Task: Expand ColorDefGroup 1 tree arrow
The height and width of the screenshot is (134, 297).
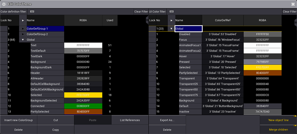Action: [x=23, y=29]
